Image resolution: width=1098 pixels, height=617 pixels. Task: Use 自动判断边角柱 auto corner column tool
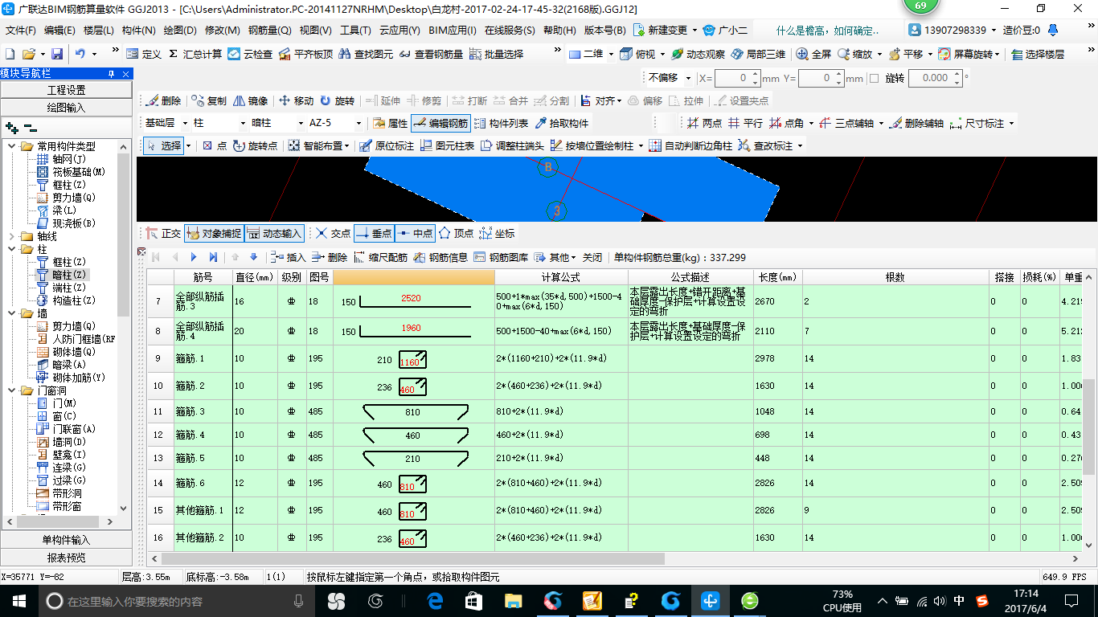[699, 147]
